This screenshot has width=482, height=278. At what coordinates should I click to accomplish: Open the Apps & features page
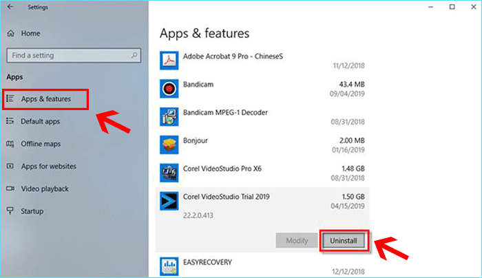coord(46,99)
